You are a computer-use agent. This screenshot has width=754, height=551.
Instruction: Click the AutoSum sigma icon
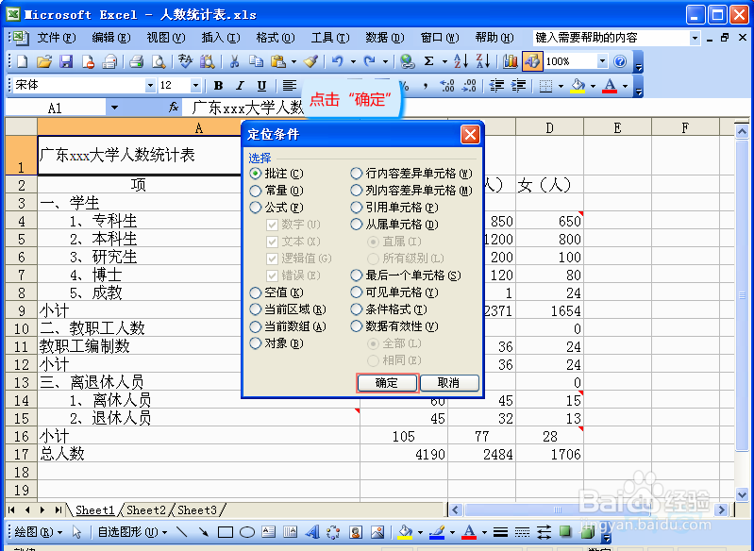click(x=429, y=61)
